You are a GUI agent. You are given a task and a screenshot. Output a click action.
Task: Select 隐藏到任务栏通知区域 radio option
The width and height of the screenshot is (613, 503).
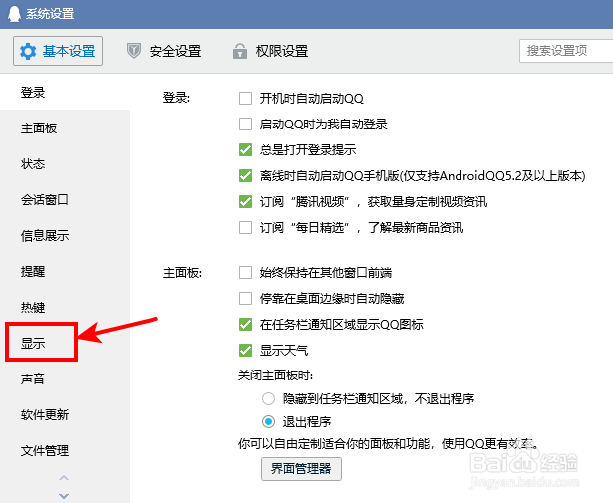[268, 399]
